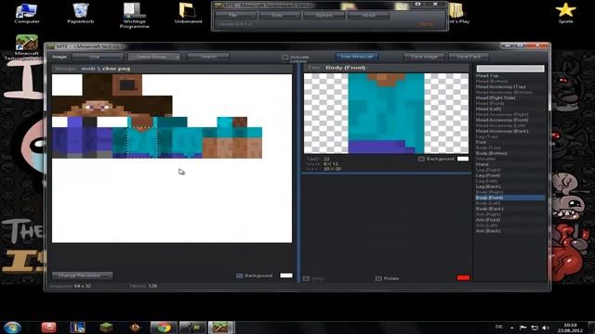Toggle the Show checkbox in tile panel
Viewport: 595px width, 334px height.
306,278
